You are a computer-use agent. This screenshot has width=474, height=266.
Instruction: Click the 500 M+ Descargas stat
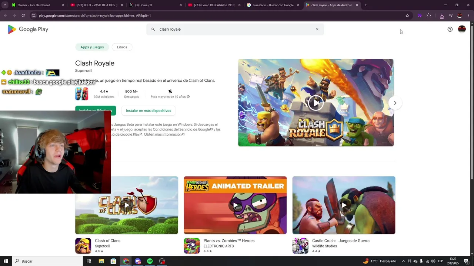tap(131, 94)
